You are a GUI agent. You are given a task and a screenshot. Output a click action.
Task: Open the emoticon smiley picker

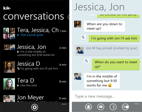coord(113,107)
